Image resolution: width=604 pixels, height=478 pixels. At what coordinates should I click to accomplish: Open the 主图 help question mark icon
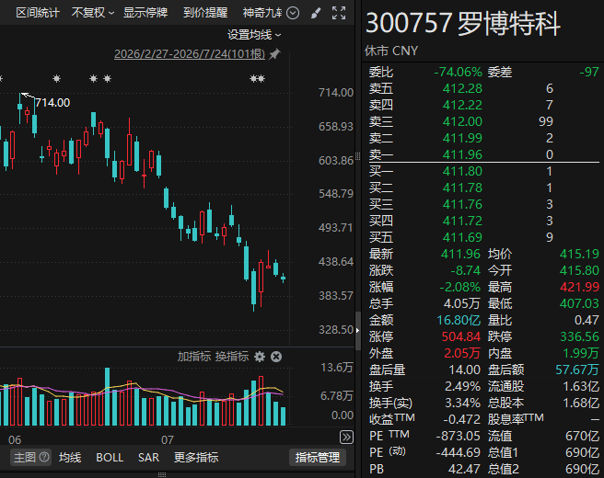tap(44, 457)
